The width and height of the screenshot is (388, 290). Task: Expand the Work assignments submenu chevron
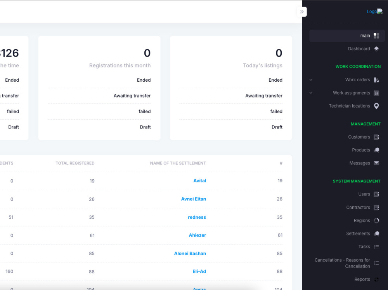(311, 93)
